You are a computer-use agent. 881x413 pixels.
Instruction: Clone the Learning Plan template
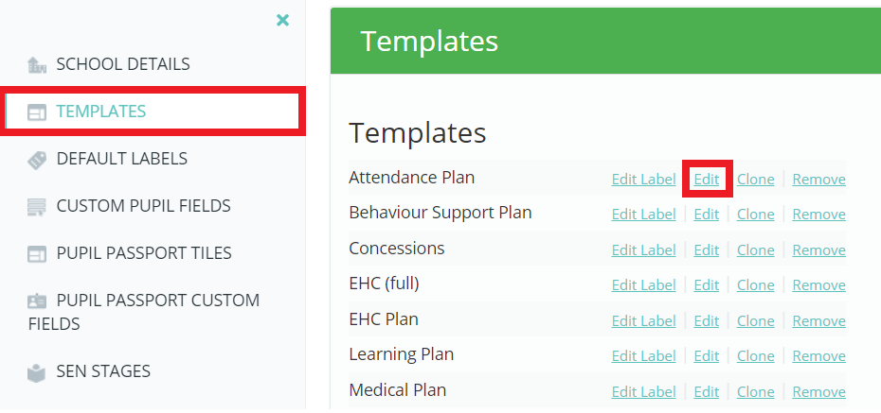756,356
